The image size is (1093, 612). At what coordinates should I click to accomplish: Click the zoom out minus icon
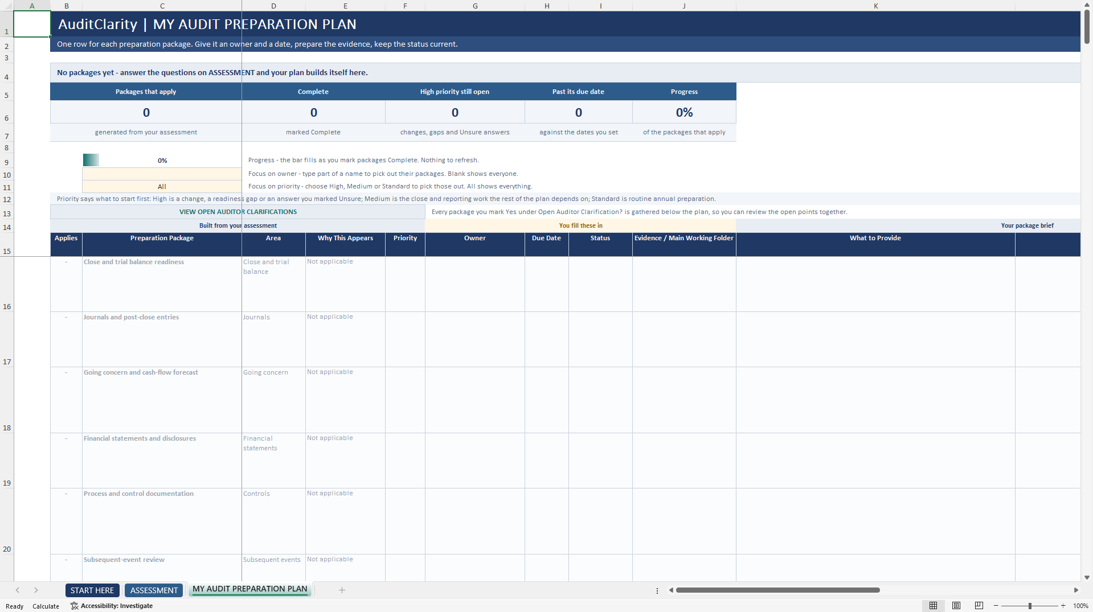996,606
